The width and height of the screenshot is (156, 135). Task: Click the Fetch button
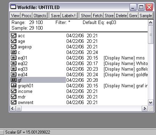click(x=98, y=16)
